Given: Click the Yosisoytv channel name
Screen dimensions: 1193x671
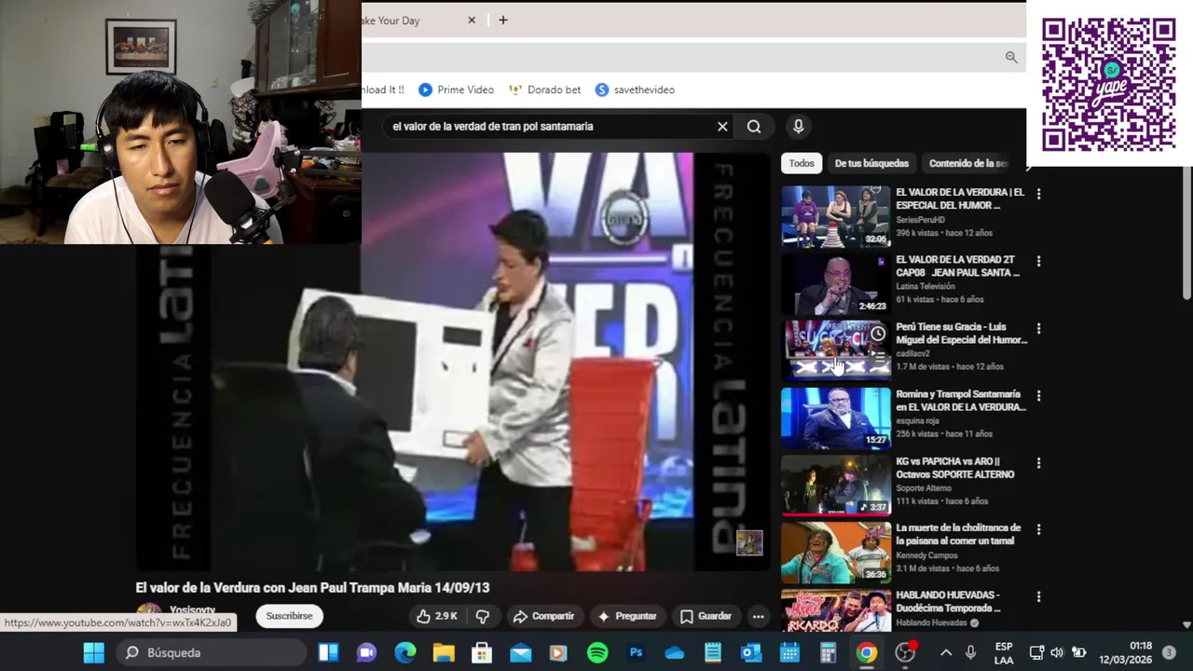Looking at the screenshot, I should pos(192,610).
